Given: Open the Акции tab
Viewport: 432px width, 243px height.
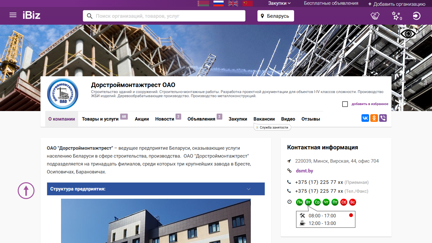Looking at the screenshot, I should pos(142,119).
